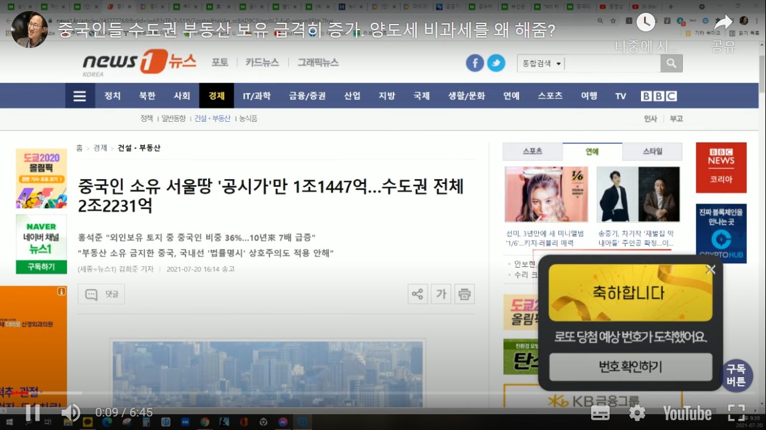The height and width of the screenshot is (430, 766).
Task: Mute the video with the speaker icon
Action: click(71, 412)
